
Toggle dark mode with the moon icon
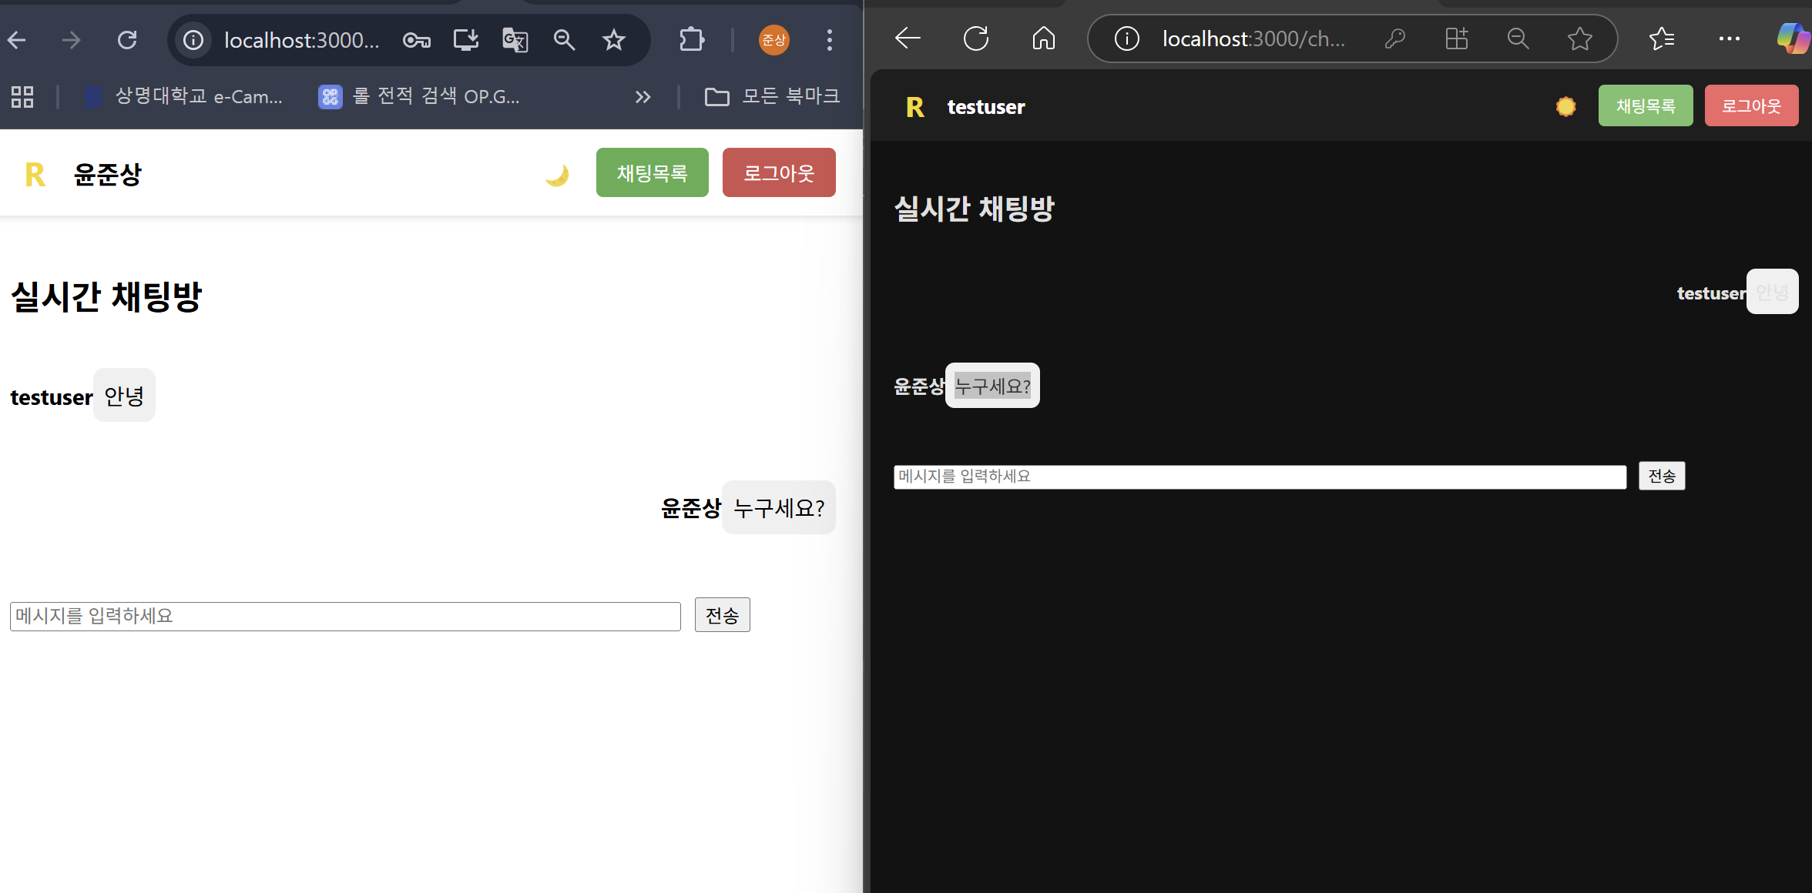pyautogui.click(x=556, y=175)
